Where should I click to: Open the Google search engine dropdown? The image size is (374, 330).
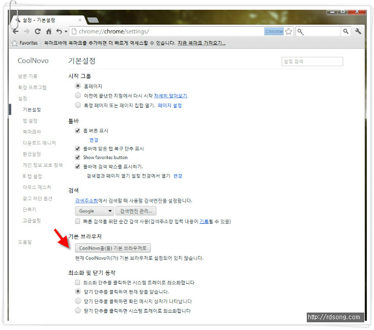click(x=95, y=211)
